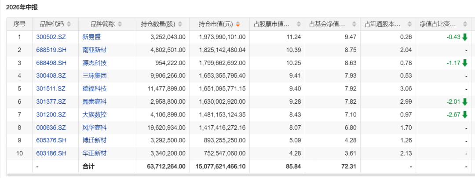Image resolution: width=475 pixels, height=178 pixels.
Task: Open stock code 605376.SH
Action: [x=51, y=141]
